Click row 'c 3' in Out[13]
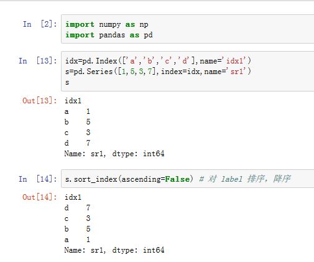Viewport: 314px width, 262px height. coord(77,133)
